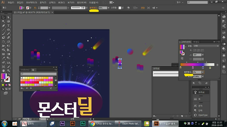
Task: Select the Artboard tool
Action: [3, 67]
